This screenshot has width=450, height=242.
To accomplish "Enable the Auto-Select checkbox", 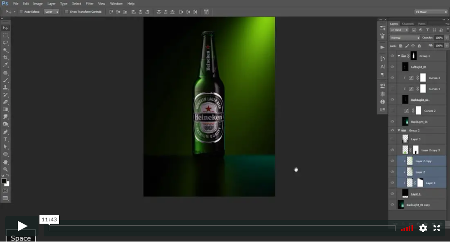I will pos(21,12).
